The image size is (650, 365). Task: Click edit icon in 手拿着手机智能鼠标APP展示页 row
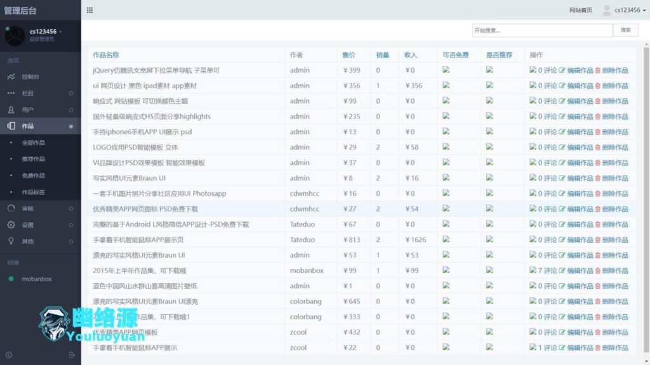tap(562, 240)
